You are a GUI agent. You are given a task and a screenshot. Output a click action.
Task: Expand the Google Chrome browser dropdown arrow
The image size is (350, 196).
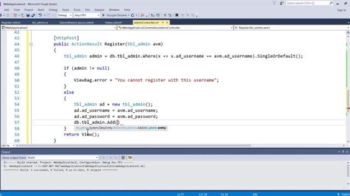coord(129,15)
